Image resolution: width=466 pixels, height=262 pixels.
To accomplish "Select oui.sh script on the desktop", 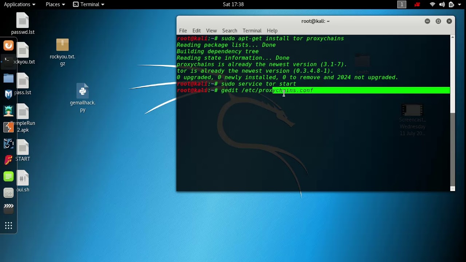I will [x=23, y=181].
